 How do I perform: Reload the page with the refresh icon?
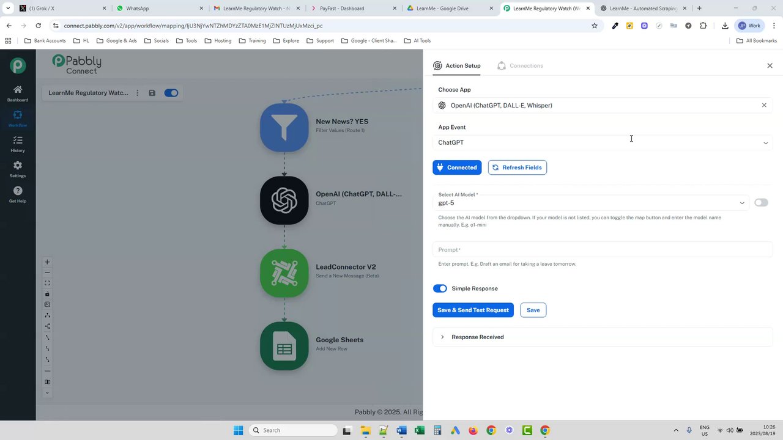(38, 26)
